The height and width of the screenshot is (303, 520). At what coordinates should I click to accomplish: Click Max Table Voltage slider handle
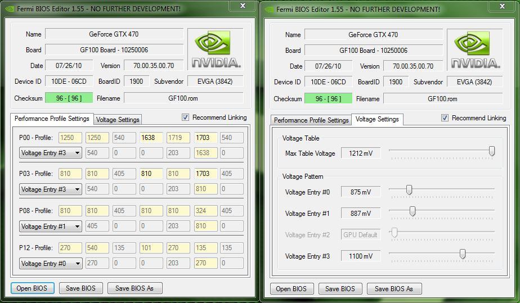click(492, 151)
